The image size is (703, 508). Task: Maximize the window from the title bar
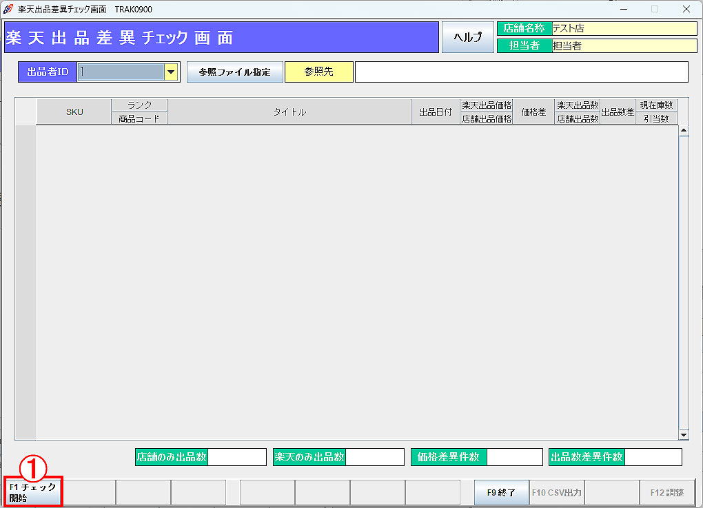(655, 10)
